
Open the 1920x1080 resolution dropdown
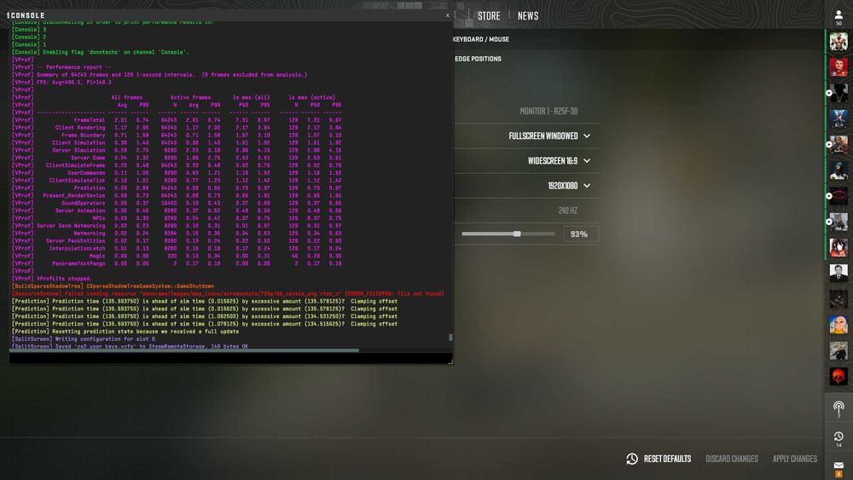point(568,186)
